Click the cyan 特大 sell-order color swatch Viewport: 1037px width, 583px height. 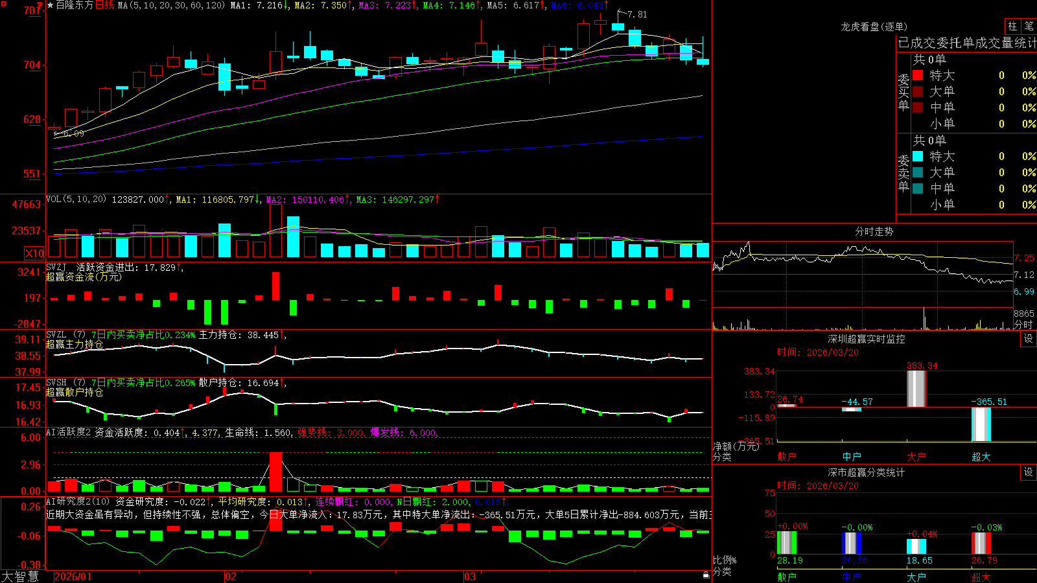click(x=918, y=156)
